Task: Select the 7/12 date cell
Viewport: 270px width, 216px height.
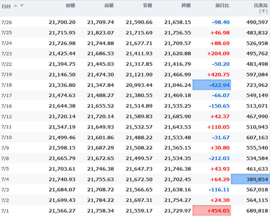Action: pos(6,117)
